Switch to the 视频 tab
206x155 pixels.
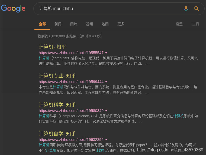point(89,24)
